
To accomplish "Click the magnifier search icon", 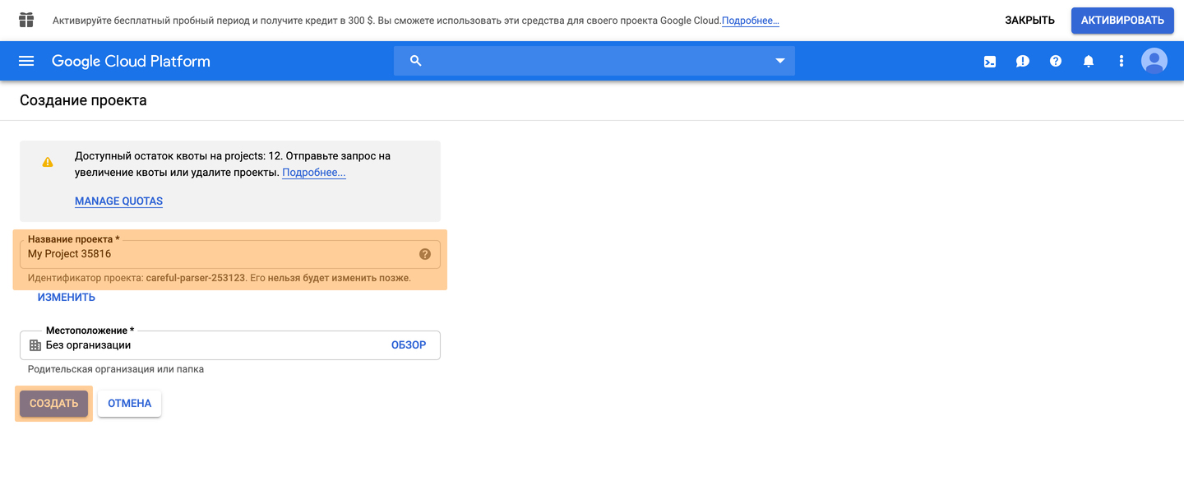I will [416, 61].
